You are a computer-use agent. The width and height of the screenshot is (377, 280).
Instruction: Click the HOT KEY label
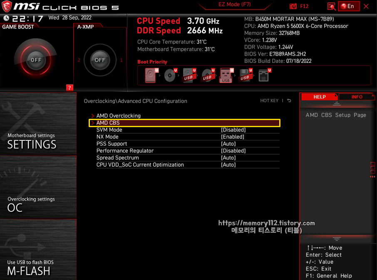pos(269,101)
